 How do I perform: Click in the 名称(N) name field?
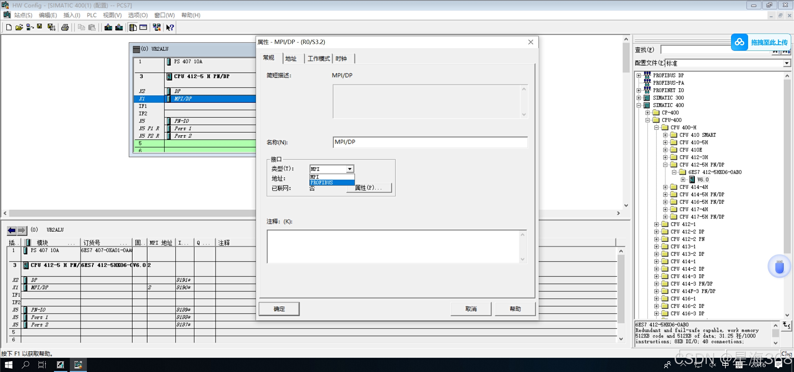click(430, 142)
